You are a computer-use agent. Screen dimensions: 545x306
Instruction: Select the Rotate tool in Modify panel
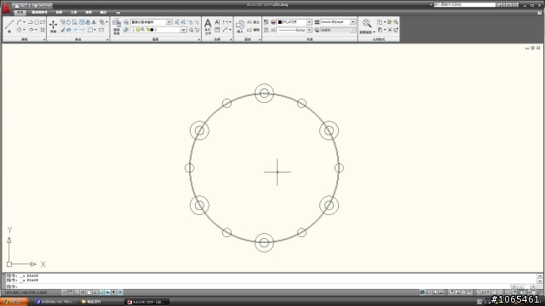click(x=68, y=22)
